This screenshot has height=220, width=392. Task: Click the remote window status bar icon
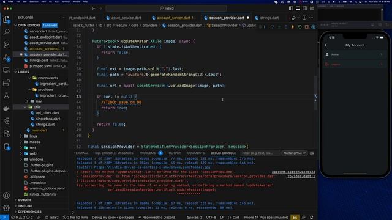pyautogui.click(x=4, y=218)
